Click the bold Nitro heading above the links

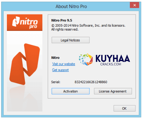tap(55, 58)
